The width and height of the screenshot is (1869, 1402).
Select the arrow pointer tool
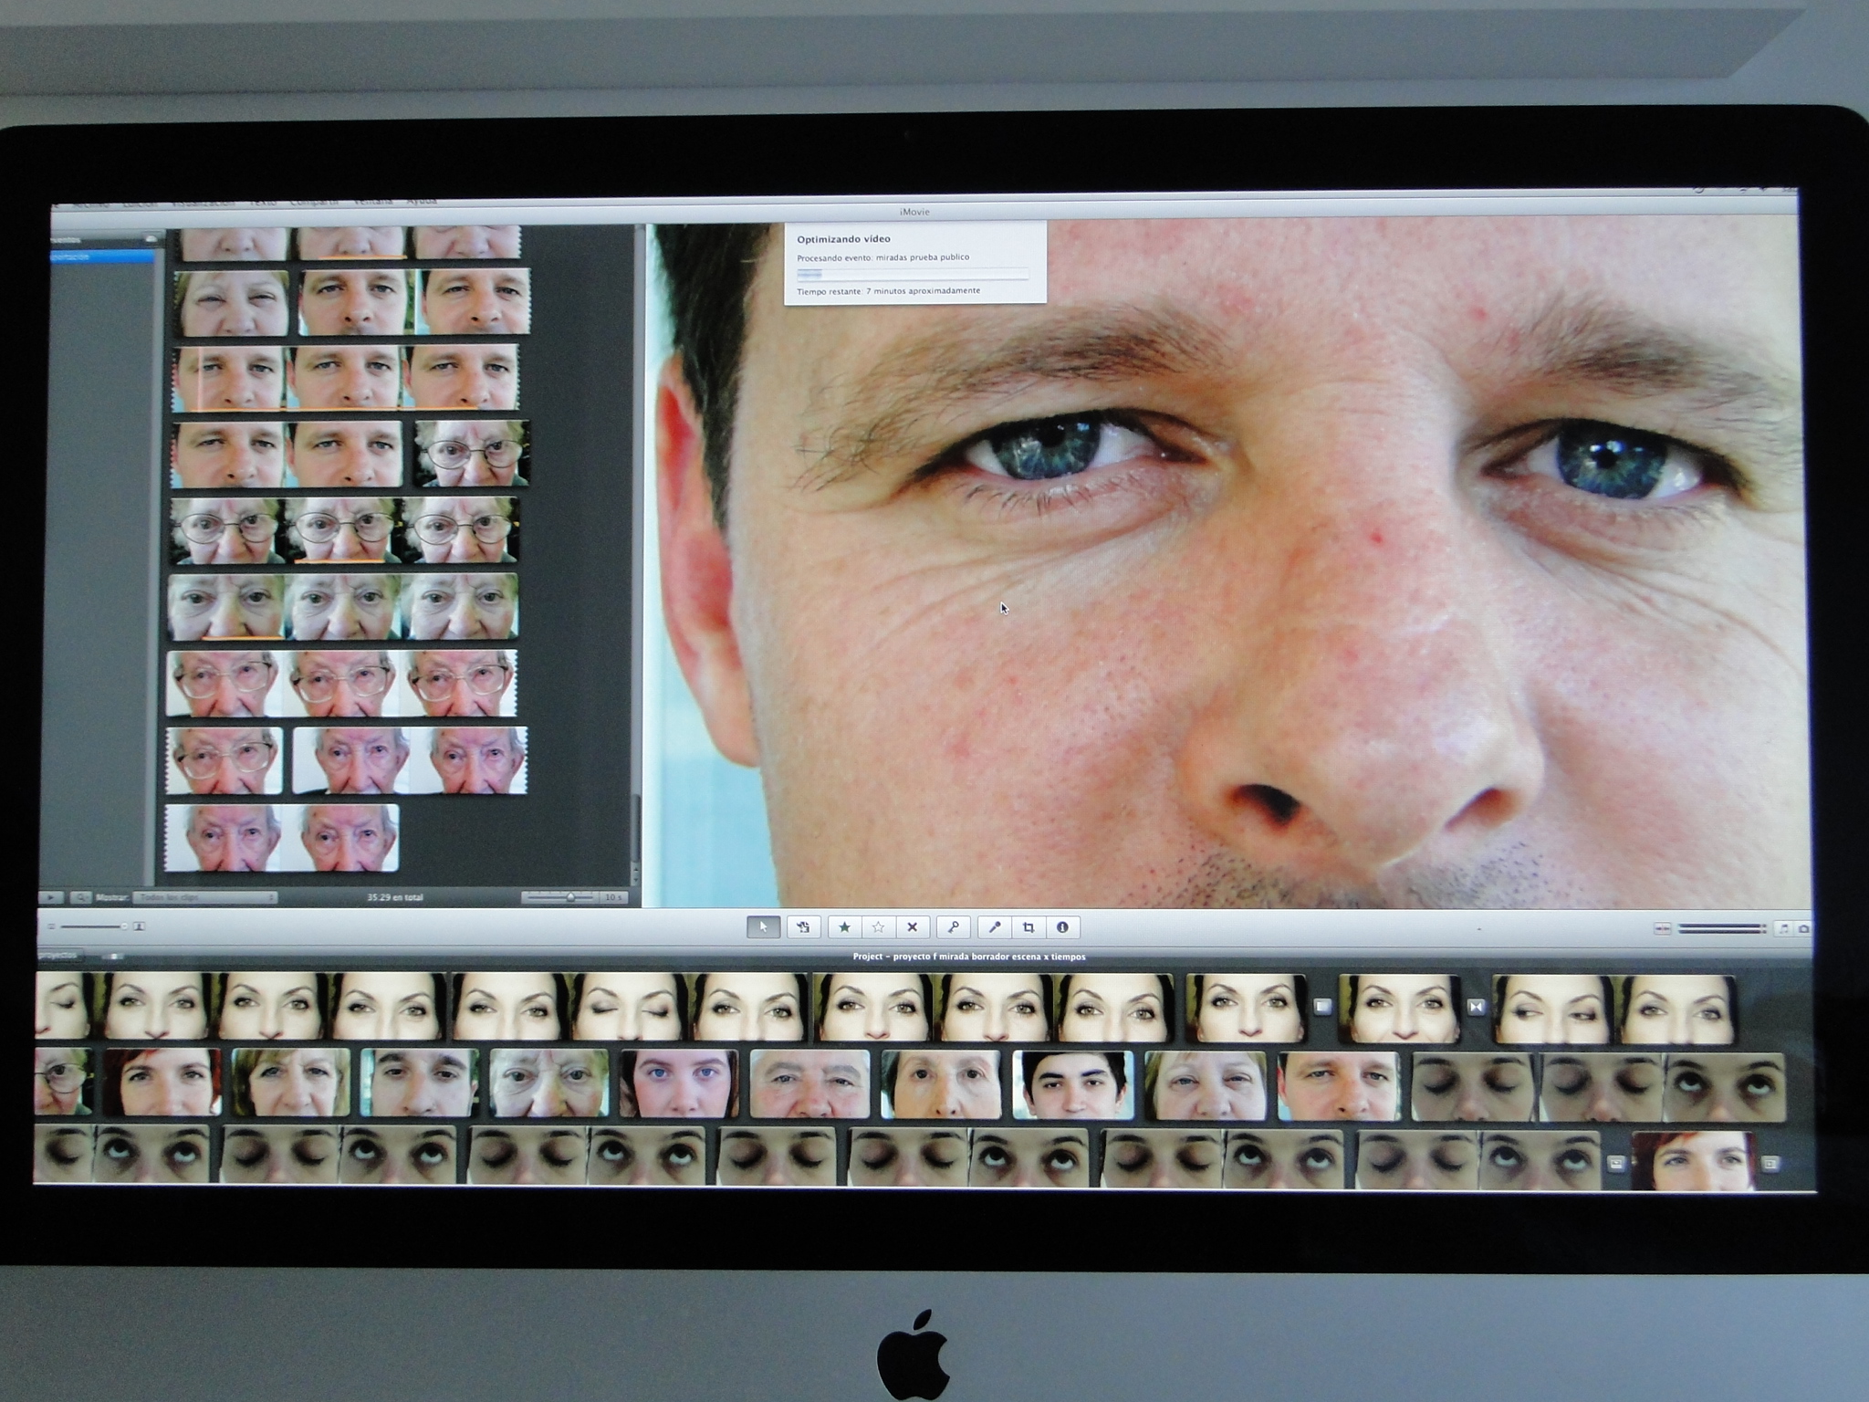[763, 927]
